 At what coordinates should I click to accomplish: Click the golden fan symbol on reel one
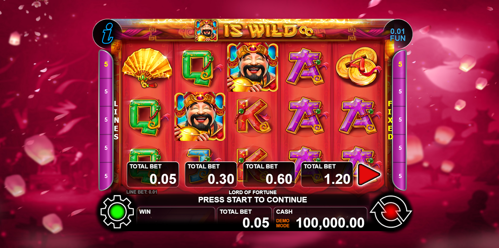pos(147,68)
